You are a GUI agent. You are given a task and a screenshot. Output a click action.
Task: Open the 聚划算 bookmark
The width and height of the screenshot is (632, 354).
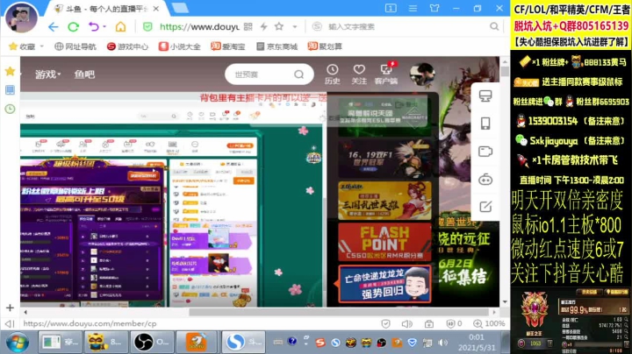[325, 46]
